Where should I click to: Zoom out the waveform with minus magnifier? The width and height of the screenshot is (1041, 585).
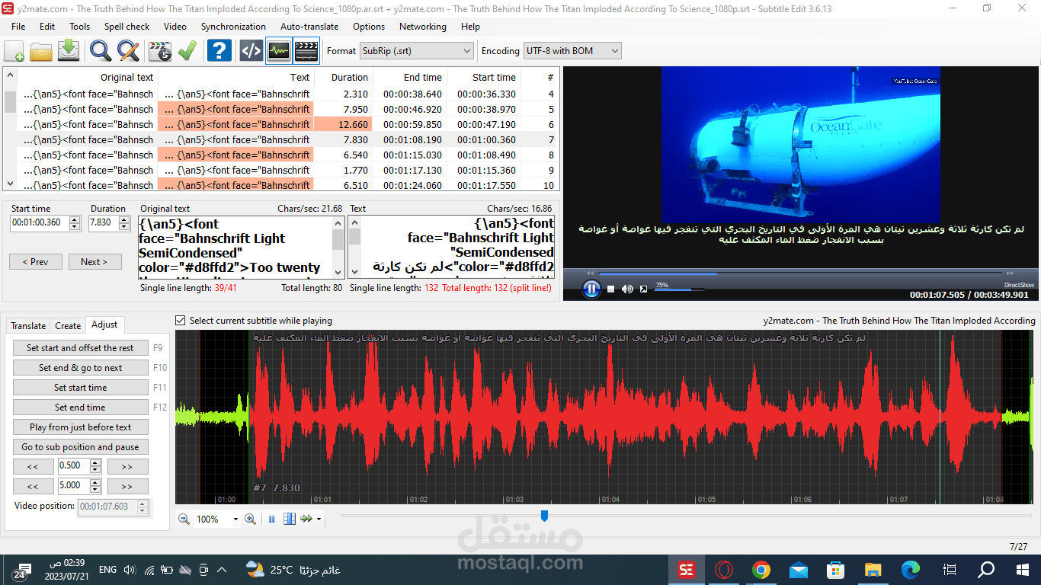pos(184,519)
